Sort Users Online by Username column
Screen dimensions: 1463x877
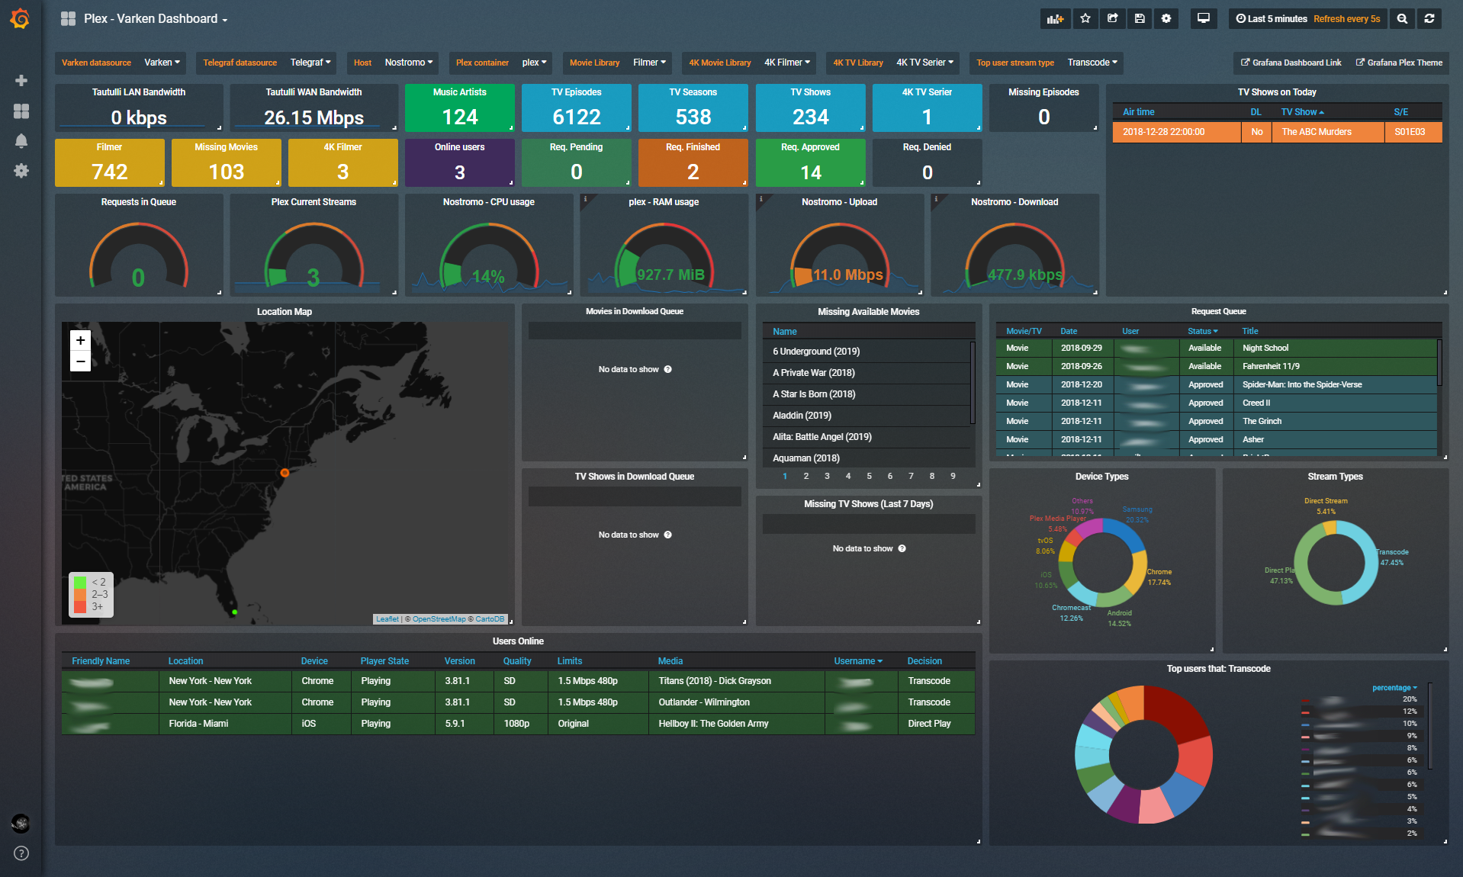858,661
